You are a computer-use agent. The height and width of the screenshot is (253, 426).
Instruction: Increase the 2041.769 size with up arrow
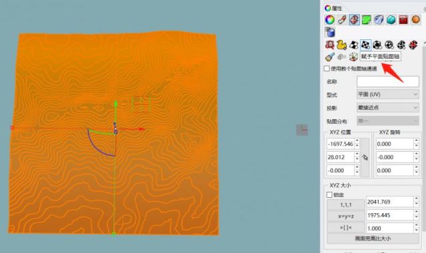416,199
